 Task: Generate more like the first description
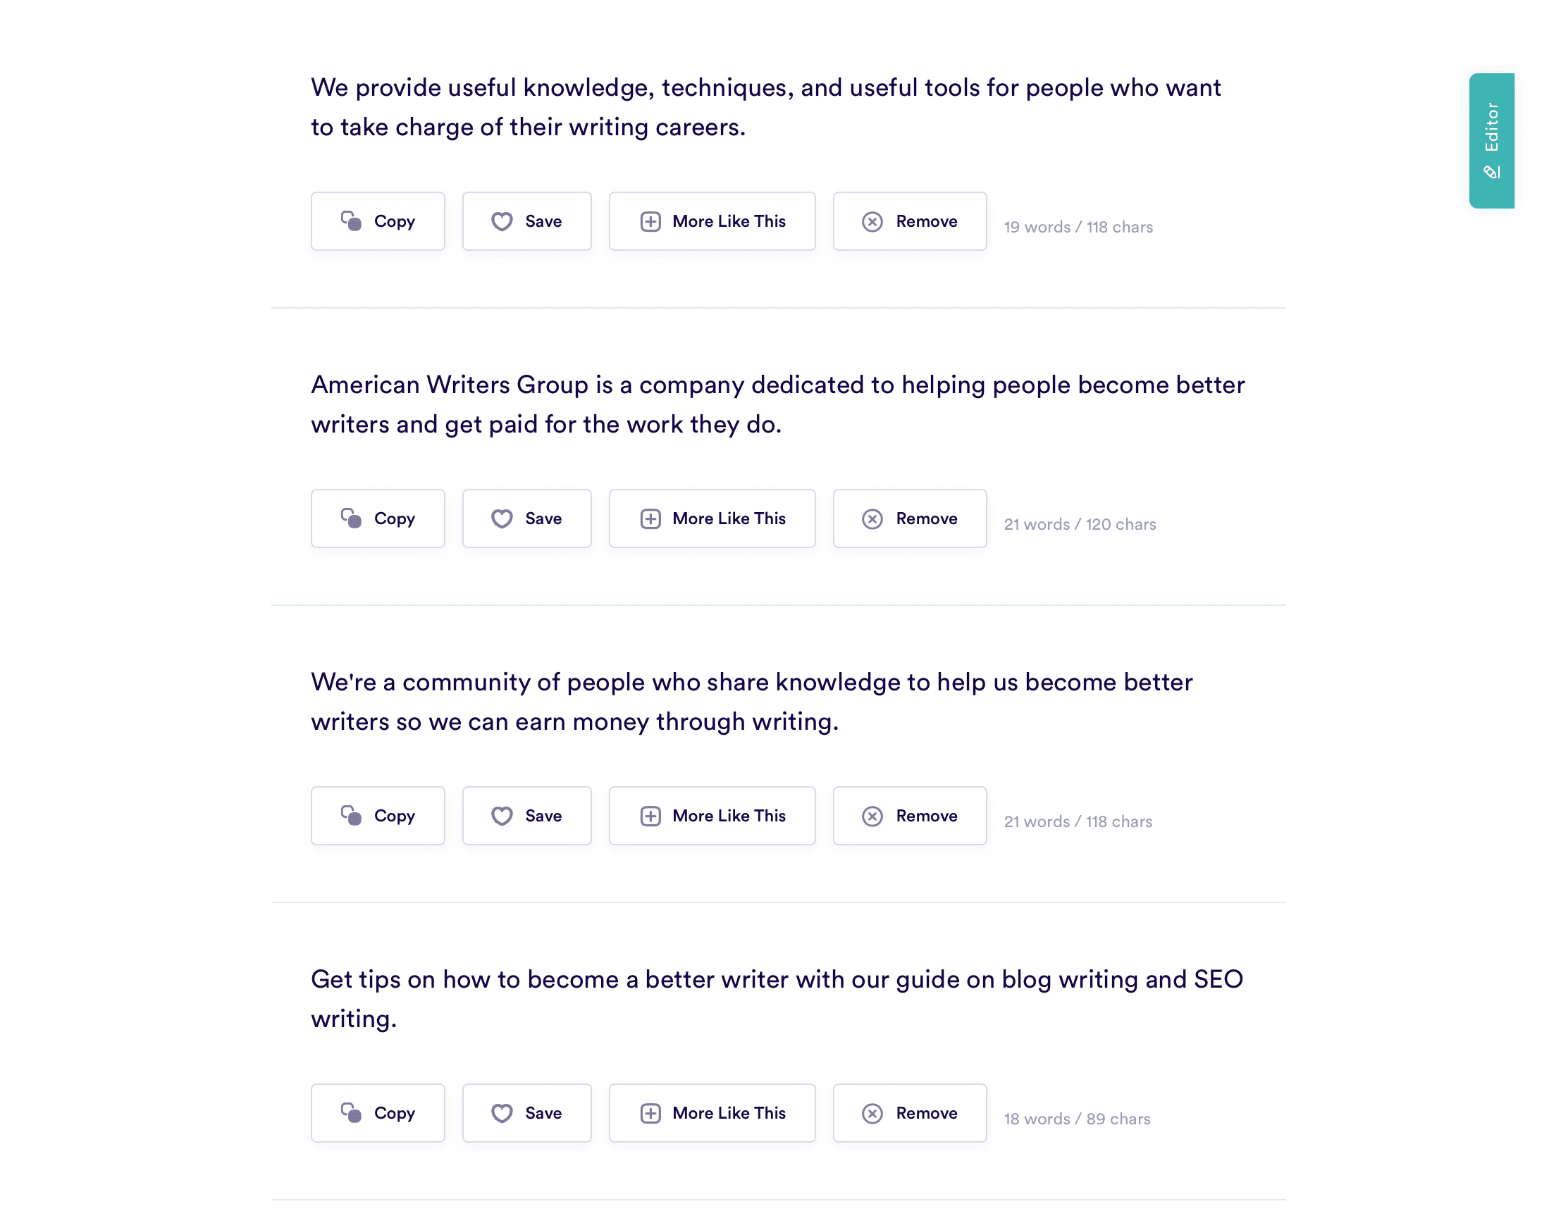point(712,221)
